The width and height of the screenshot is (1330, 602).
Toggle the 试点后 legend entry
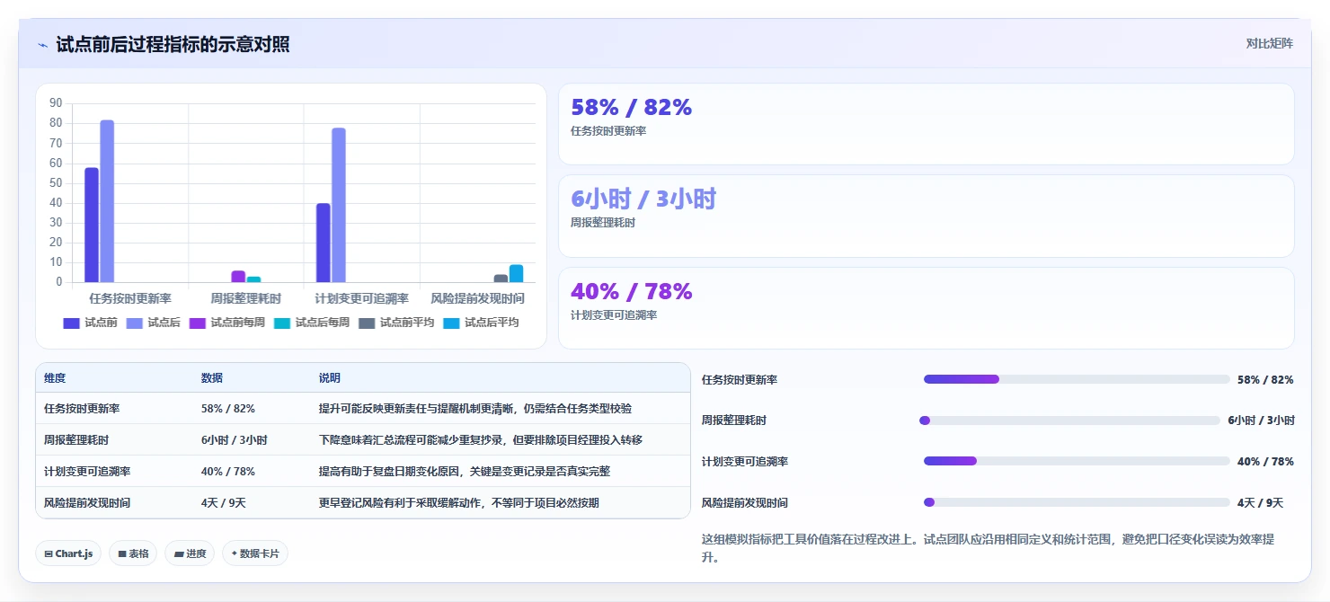coord(153,323)
